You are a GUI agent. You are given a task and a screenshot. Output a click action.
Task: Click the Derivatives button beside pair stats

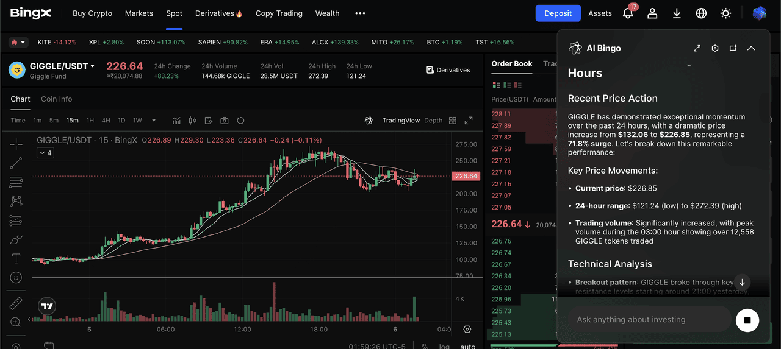coord(448,70)
